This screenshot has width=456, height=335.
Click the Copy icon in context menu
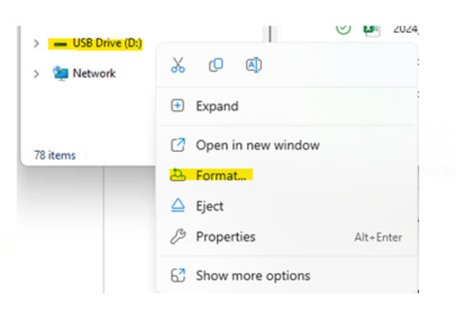coord(216,65)
